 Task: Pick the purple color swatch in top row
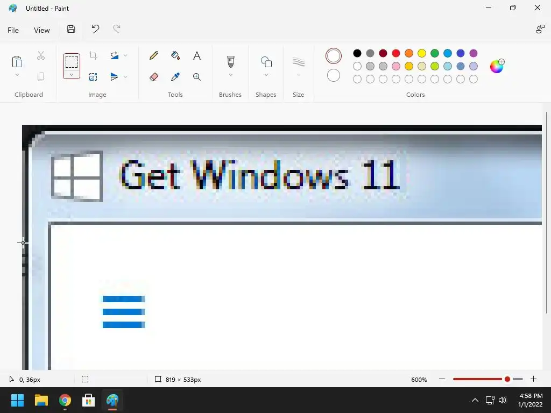(474, 53)
